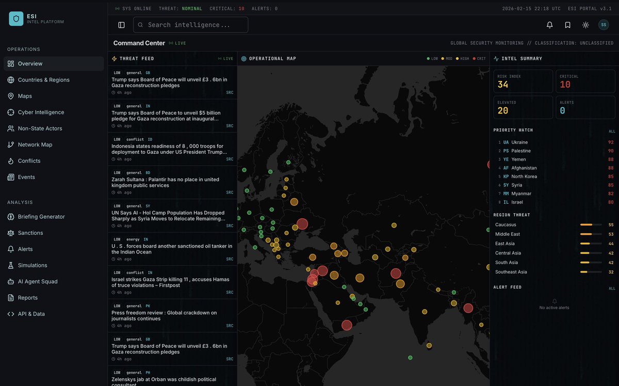The width and height of the screenshot is (619, 386).
Task: Open Network Map page
Action: 54,144
